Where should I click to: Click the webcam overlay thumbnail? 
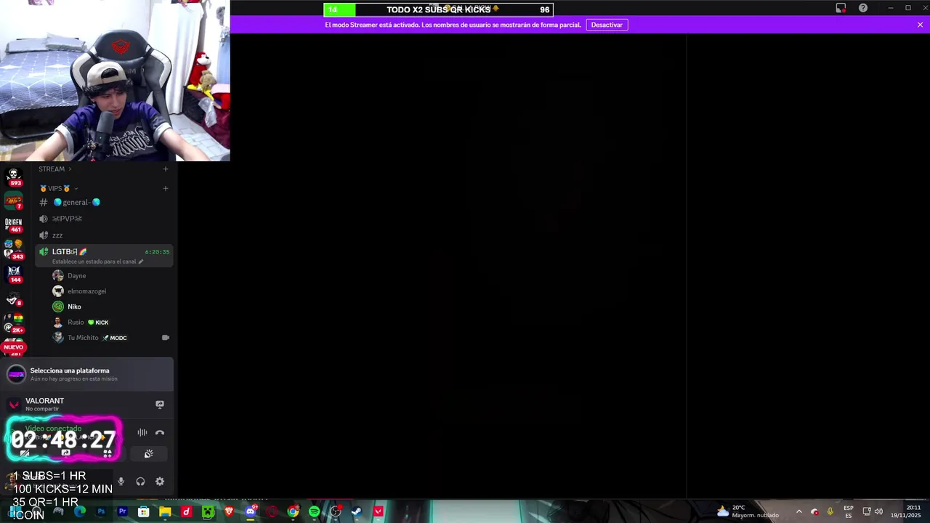(x=115, y=80)
